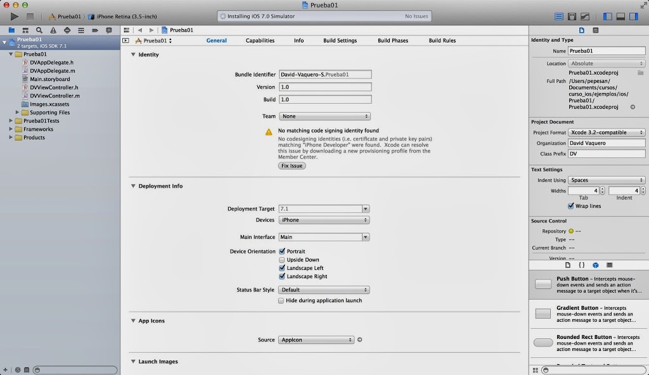Open the symbol navigator icon
Image resolution: width=649 pixels, height=375 pixels.
coord(25,30)
